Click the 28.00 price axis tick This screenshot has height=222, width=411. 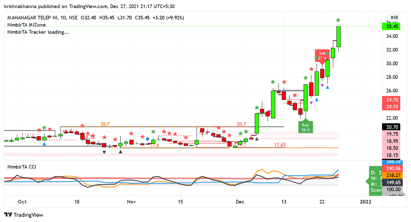(x=392, y=77)
